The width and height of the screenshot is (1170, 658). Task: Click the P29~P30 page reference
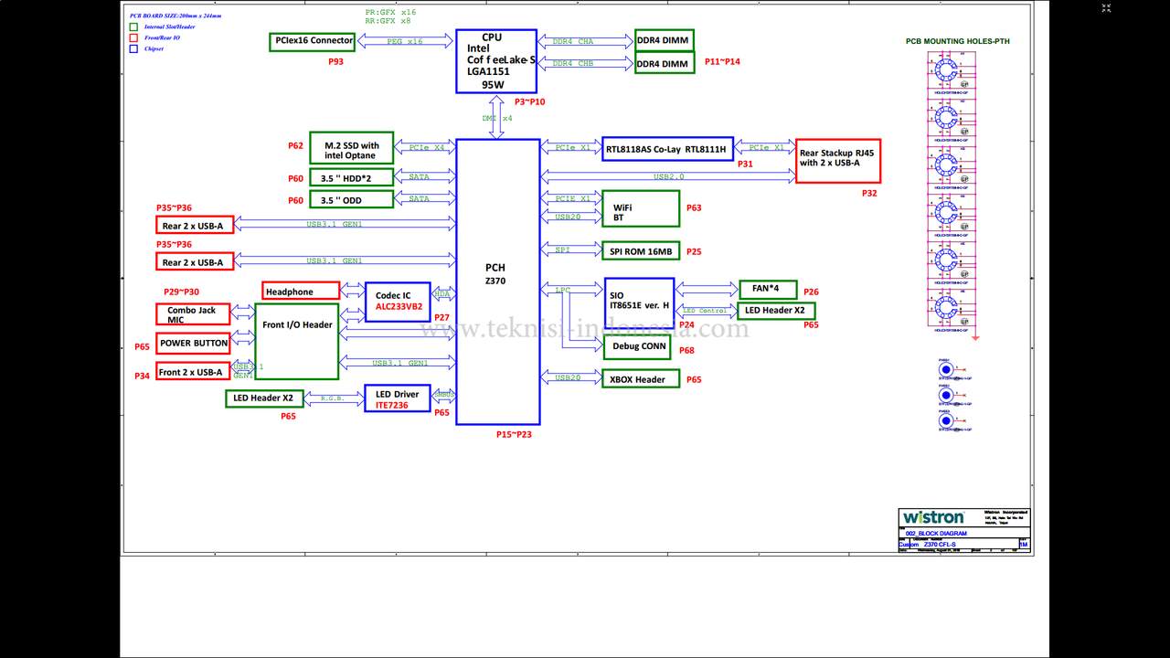[x=181, y=292]
